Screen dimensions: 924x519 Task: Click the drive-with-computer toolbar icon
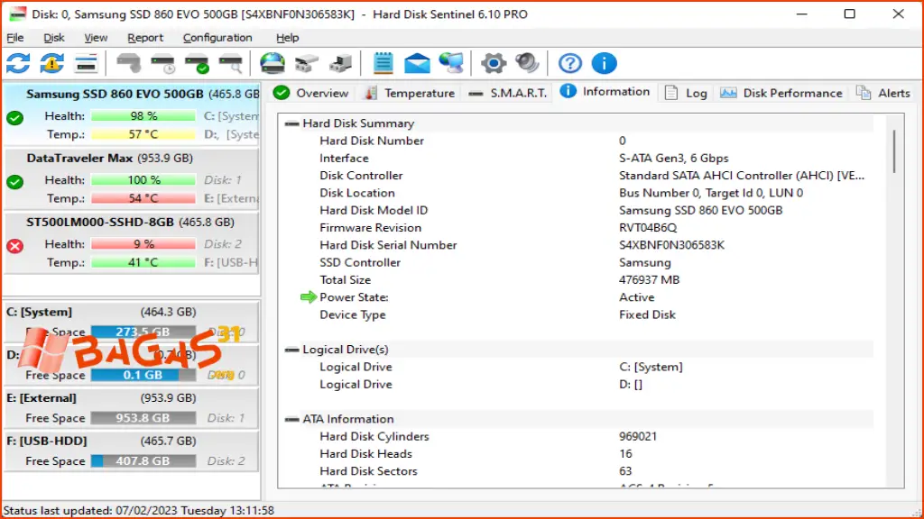(340, 64)
